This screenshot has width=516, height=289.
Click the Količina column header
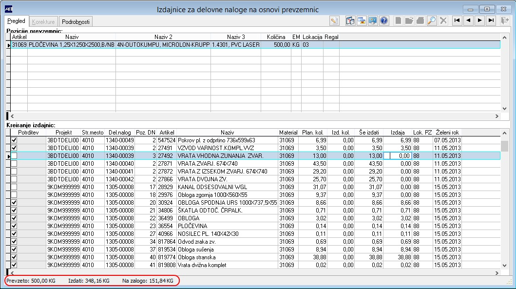[276, 37]
